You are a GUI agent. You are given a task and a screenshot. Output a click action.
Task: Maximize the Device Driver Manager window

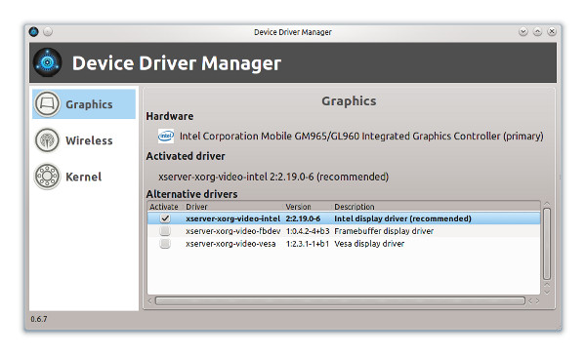point(537,32)
